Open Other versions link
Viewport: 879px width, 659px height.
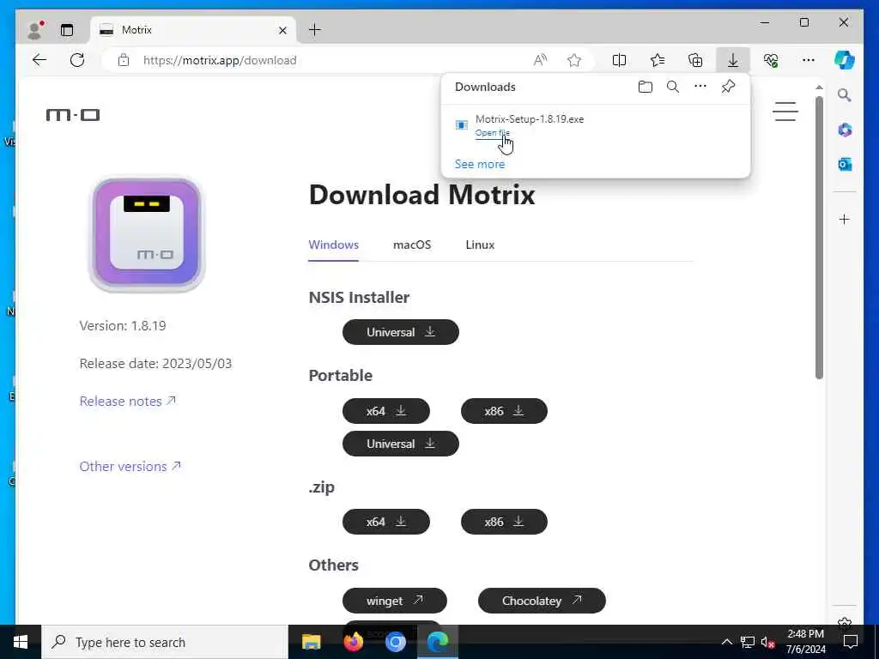click(130, 466)
